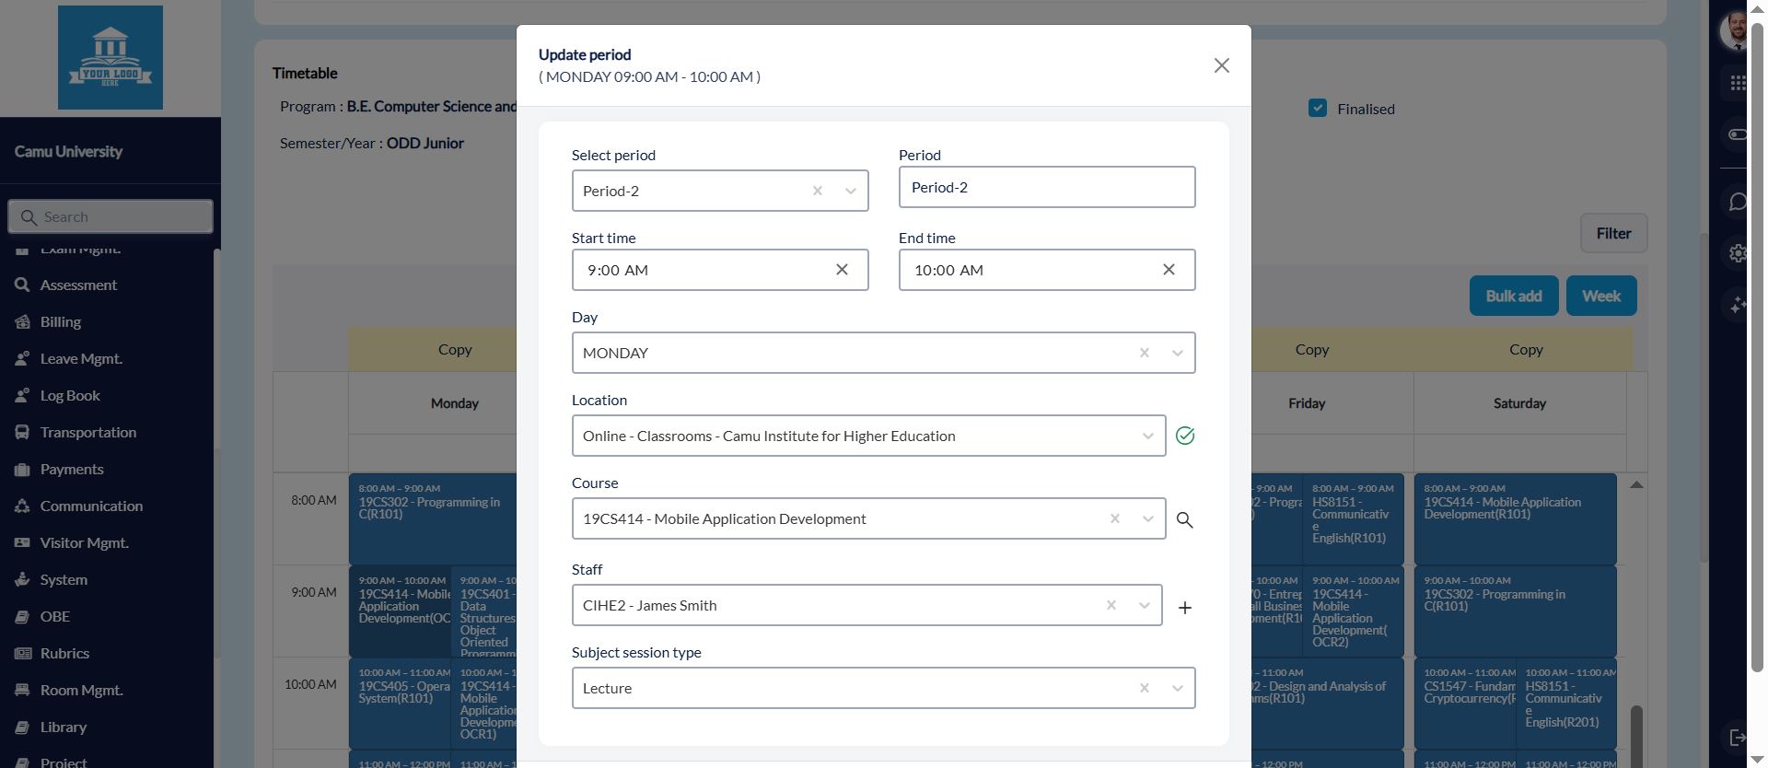Image resolution: width=1768 pixels, height=768 pixels.
Task: Toggle the right rail switch icon
Action: 1738,134
